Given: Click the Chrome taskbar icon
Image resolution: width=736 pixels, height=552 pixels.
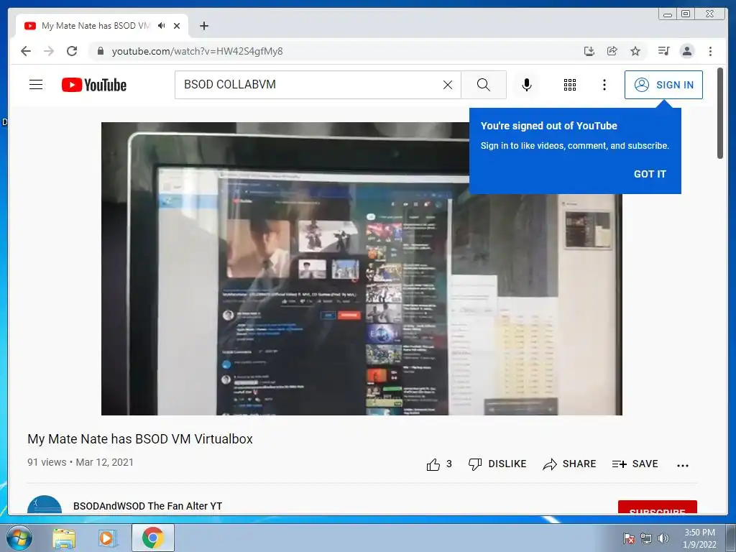Looking at the screenshot, I should (152, 538).
